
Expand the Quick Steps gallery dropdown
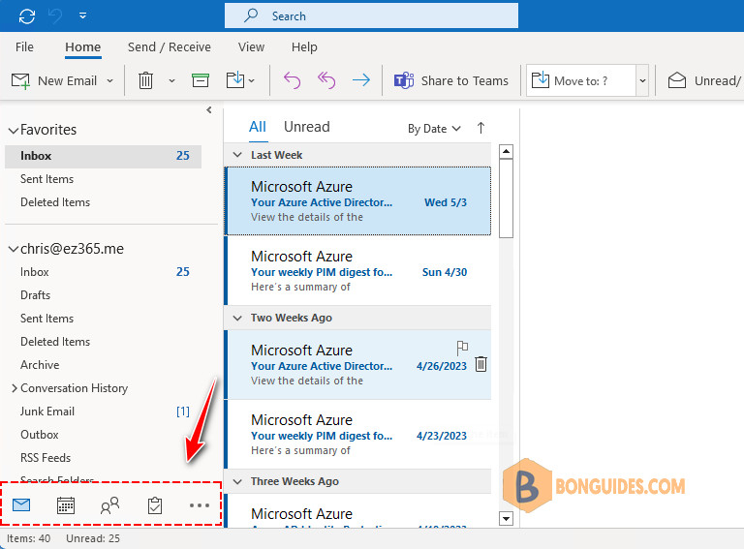point(642,81)
